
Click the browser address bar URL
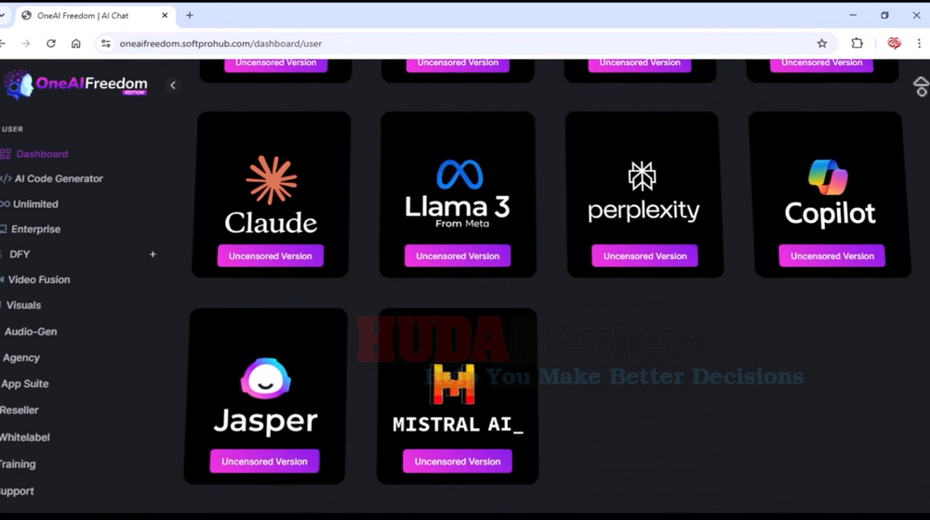point(220,44)
